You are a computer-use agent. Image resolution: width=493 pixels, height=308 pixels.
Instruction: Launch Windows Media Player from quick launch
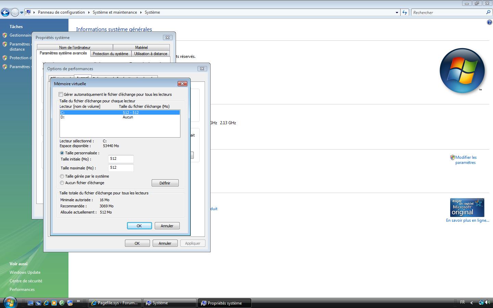[x=54, y=303]
